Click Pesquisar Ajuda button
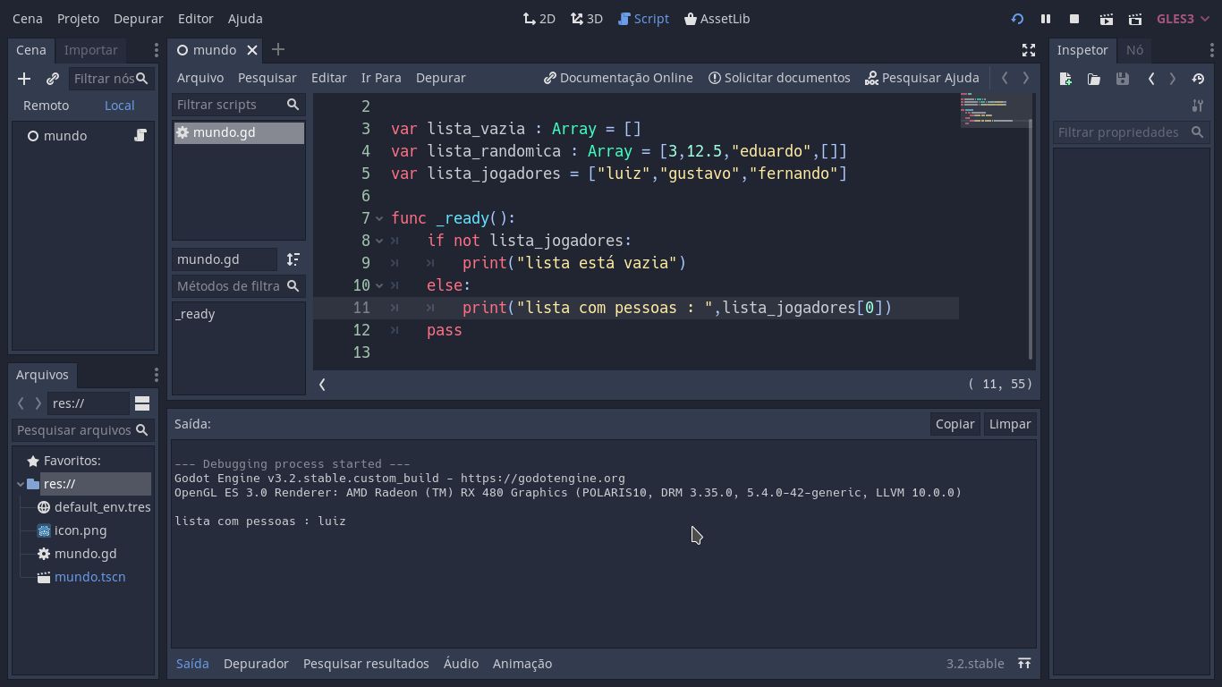 pos(922,78)
